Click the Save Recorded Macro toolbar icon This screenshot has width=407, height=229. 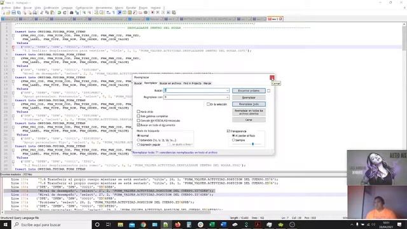pos(174,13)
